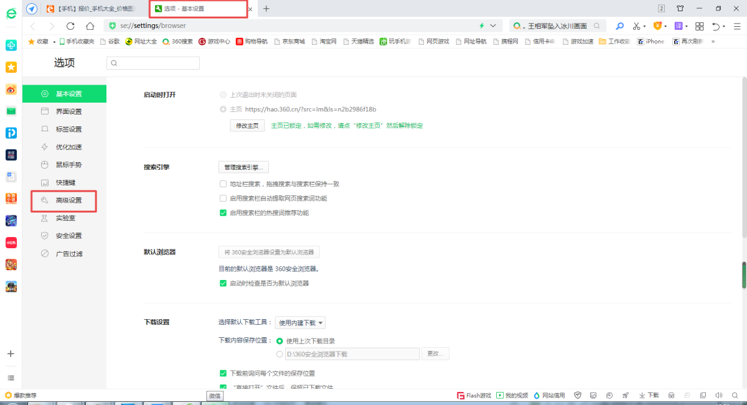The height and width of the screenshot is (405, 747).
Task: Expand the undo-close tab dropdown arrow
Action: click(x=723, y=27)
